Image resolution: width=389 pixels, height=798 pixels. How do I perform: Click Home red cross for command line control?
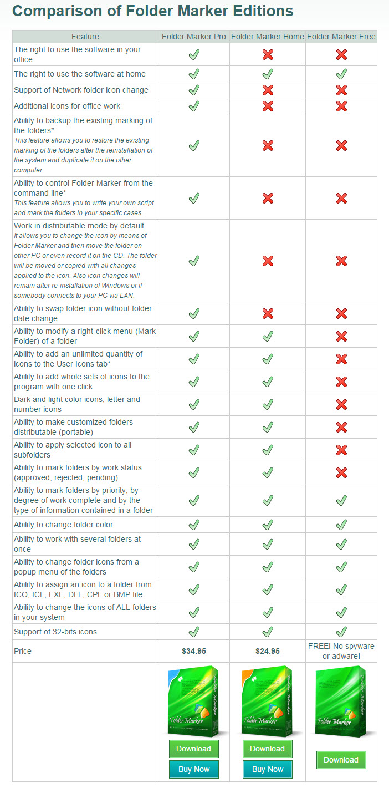pyautogui.click(x=268, y=198)
